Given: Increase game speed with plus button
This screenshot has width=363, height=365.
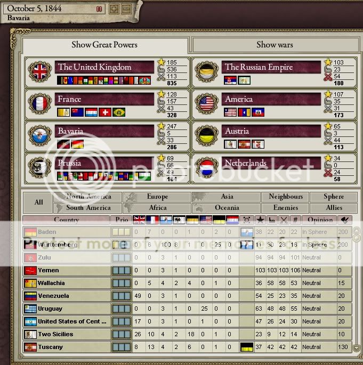Looking at the screenshot, I should pyautogui.click(x=114, y=9).
